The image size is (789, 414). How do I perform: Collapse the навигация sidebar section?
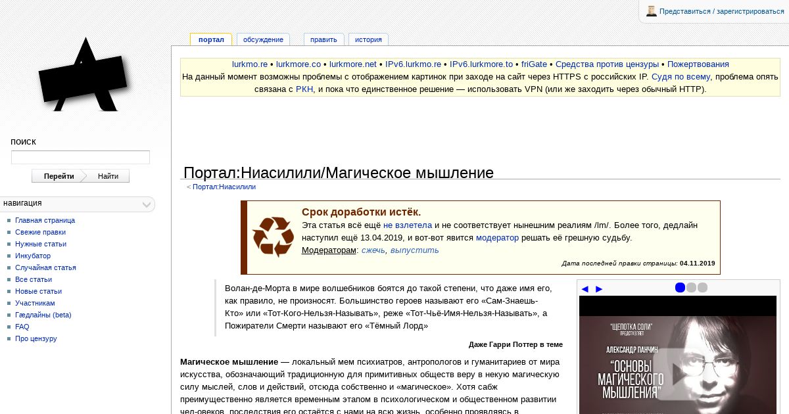click(x=147, y=204)
